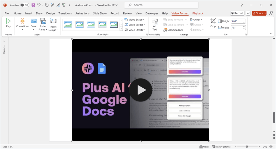The width and height of the screenshot is (276, 149).
Task: Click the Save icon
Action: [x=33, y=5]
